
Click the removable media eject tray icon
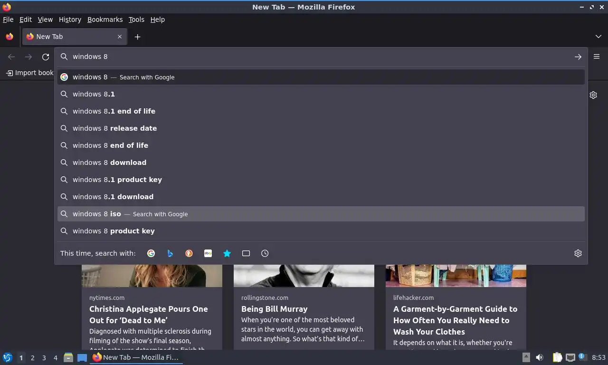point(526,357)
